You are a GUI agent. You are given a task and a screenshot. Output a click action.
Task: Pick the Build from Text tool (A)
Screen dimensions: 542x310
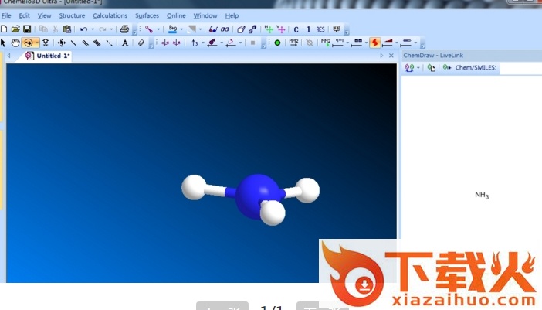click(x=125, y=43)
